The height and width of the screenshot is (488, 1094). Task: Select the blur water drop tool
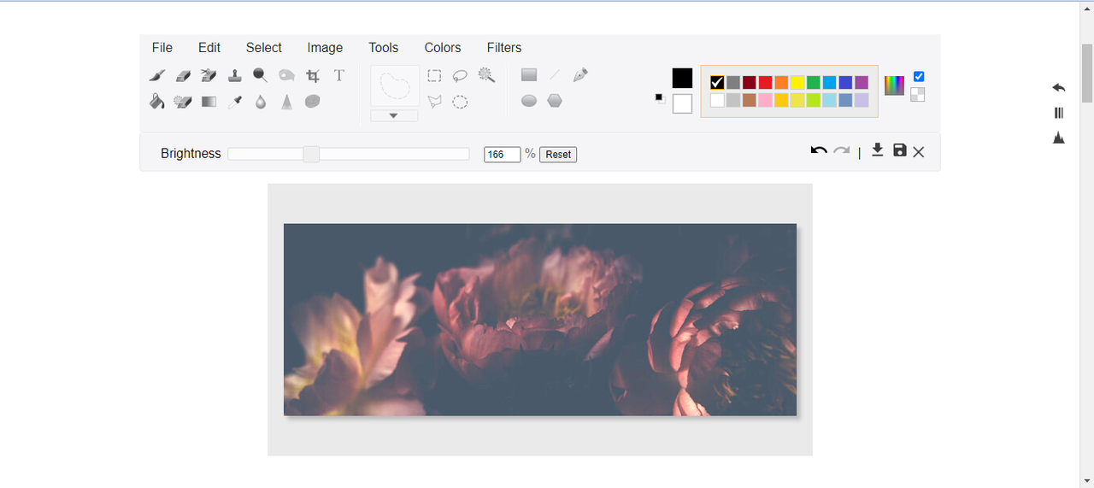261,102
